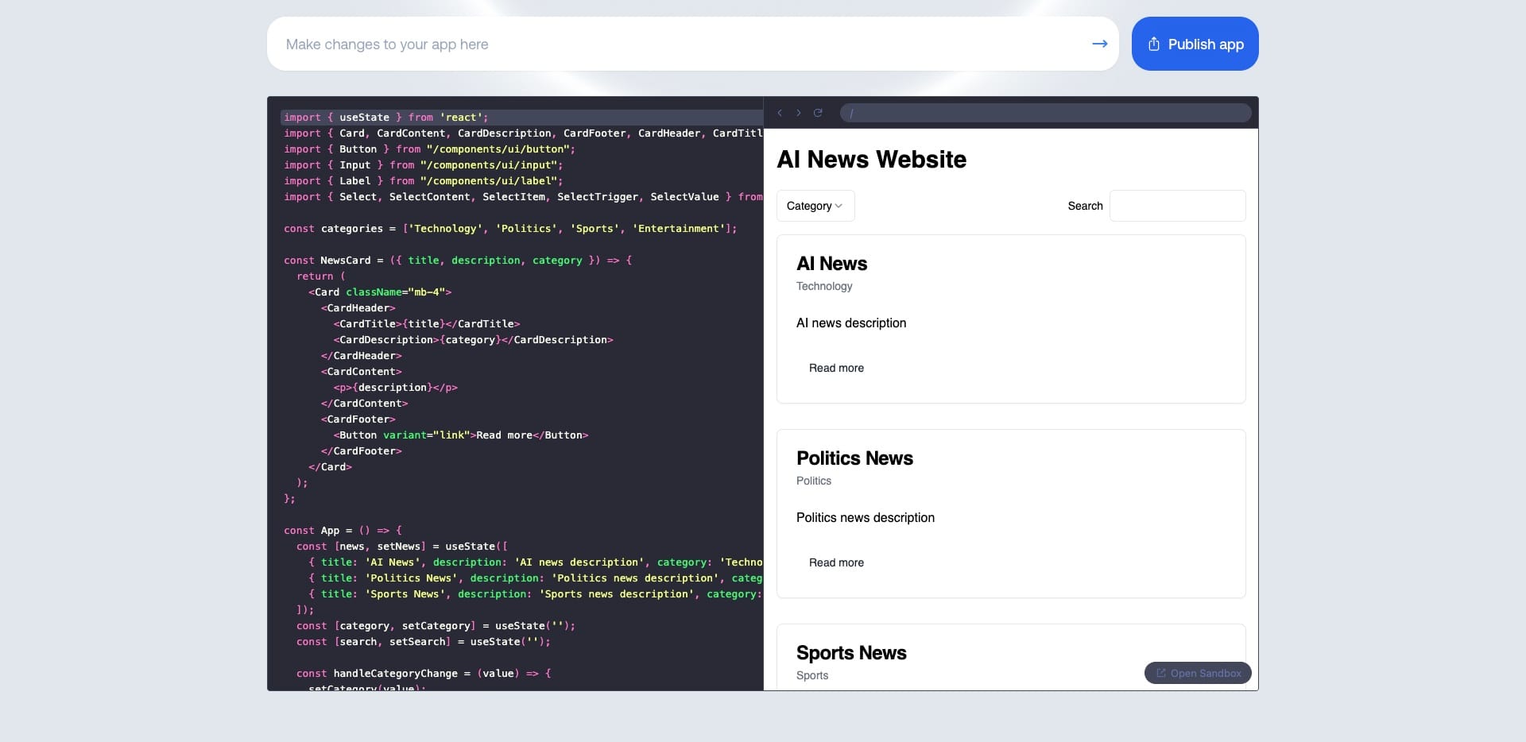Click the Publish app share icon
The height and width of the screenshot is (742, 1526).
pyautogui.click(x=1154, y=44)
